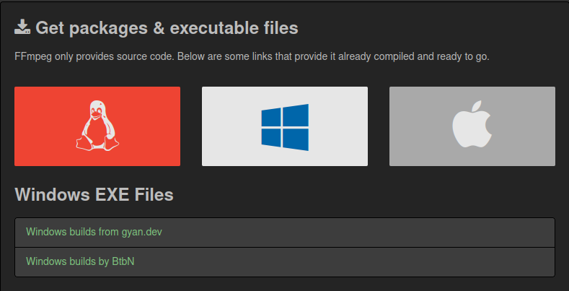Click the 'Windows EXE Files' heading
This screenshot has height=291, width=569.
pyautogui.click(x=94, y=194)
